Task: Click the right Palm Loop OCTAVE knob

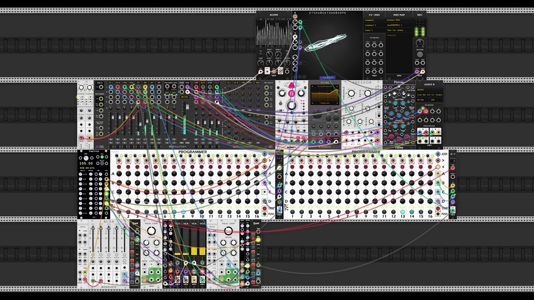Action: pos(228,231)
